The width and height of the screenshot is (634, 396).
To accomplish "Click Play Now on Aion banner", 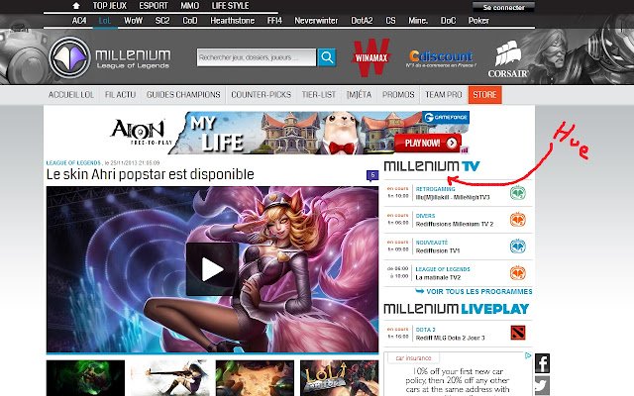I will tap(428, 143).
